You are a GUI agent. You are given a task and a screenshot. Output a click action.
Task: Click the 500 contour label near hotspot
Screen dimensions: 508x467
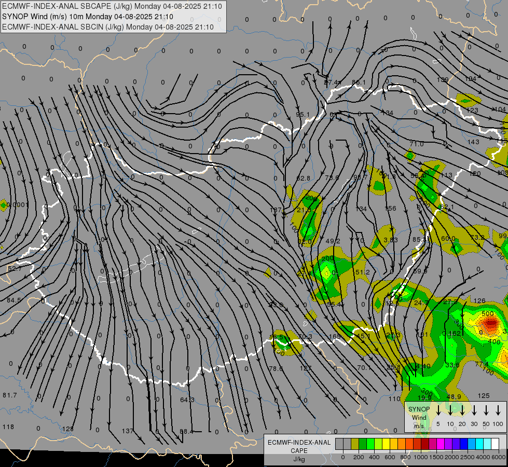click(488, 313)
